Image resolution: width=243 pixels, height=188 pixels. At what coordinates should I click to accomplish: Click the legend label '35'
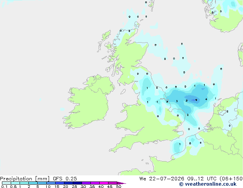click(92, 186)
